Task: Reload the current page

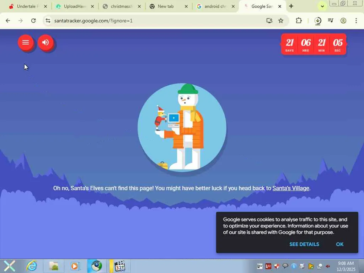Action: tap(33, 21)
